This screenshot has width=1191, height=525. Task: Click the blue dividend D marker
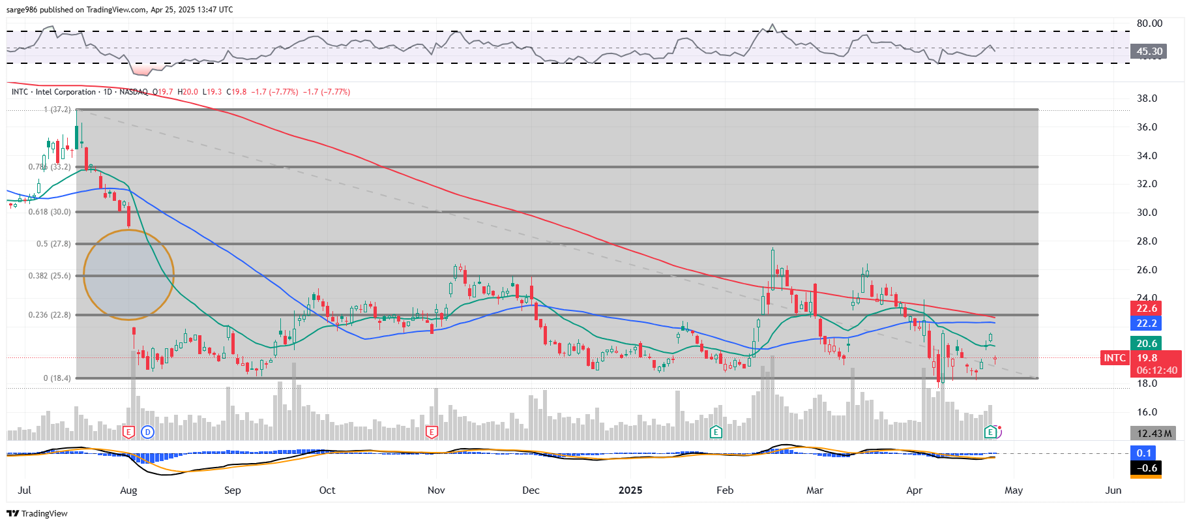tap(148, 432)
